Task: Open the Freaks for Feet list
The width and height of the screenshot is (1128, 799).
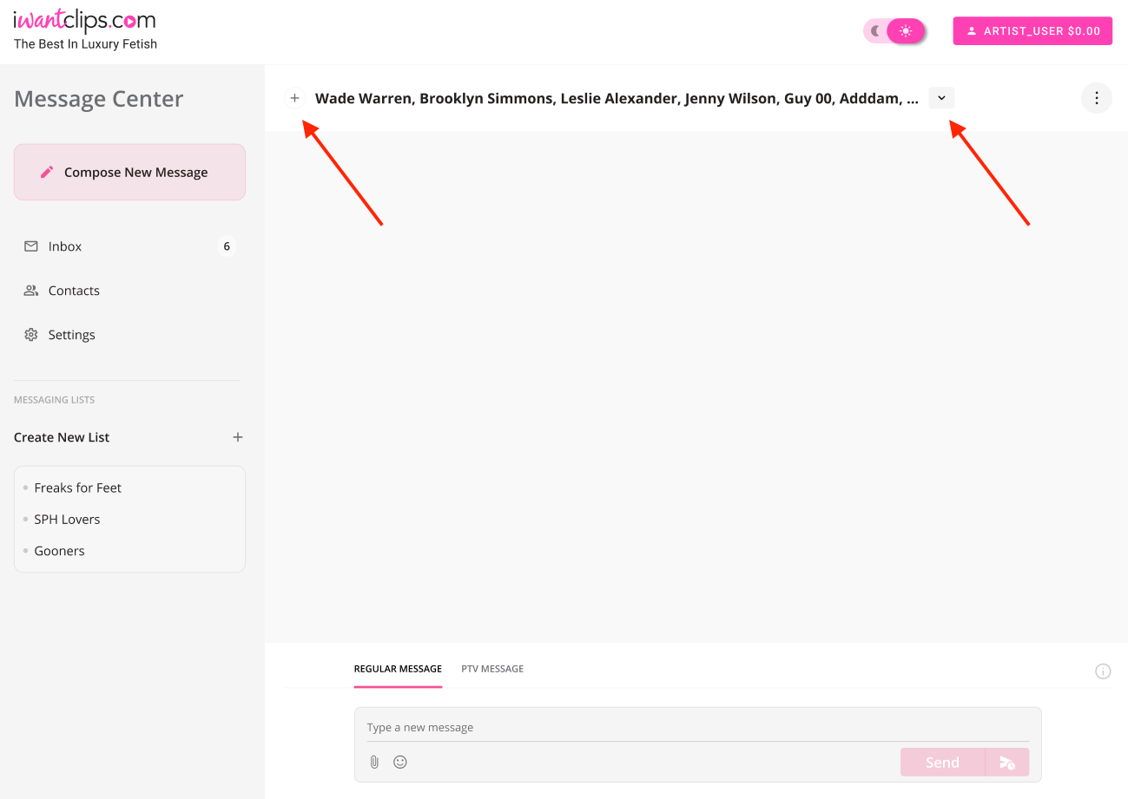Action: tap(78, 488)
